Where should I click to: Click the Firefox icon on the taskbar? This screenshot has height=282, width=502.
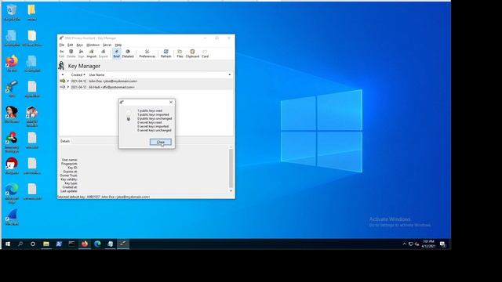[85, 244]
